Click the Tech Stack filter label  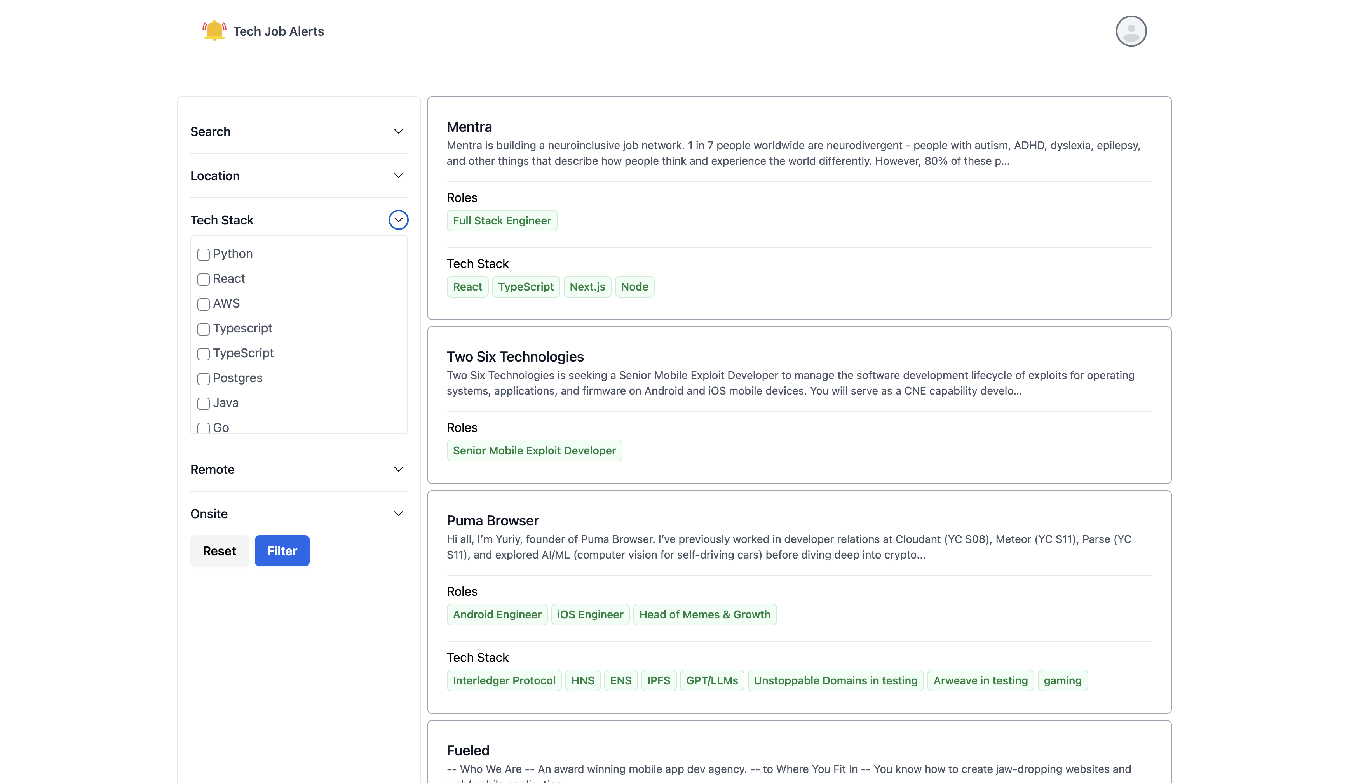click(222, 221)
